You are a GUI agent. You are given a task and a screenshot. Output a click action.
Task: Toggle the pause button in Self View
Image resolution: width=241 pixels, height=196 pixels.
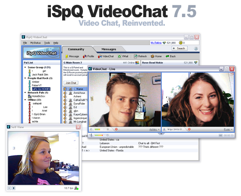pos(14,188)
